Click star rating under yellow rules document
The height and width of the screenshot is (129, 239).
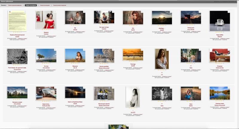click(x=17, y=32)
